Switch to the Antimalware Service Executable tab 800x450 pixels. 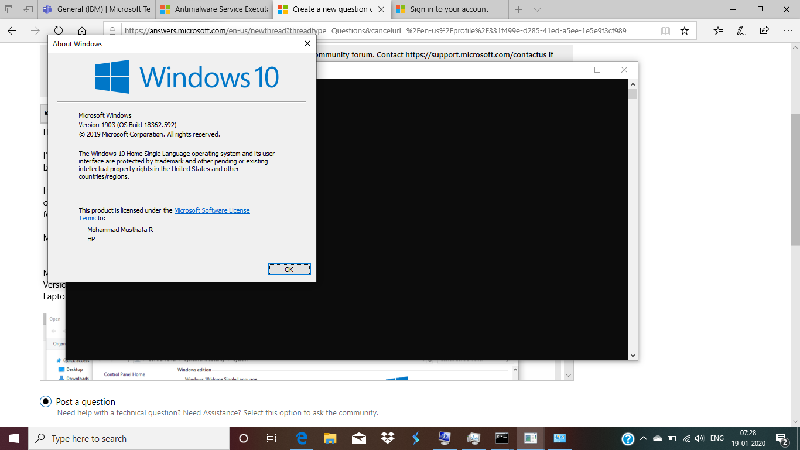[x=214, y=9]
